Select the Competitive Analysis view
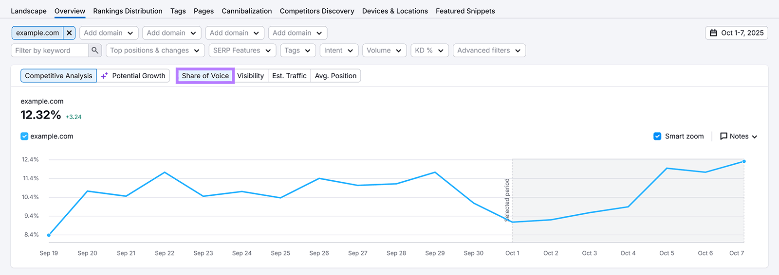The height and width of the screenshot is (275, 779). click(58, 76)
